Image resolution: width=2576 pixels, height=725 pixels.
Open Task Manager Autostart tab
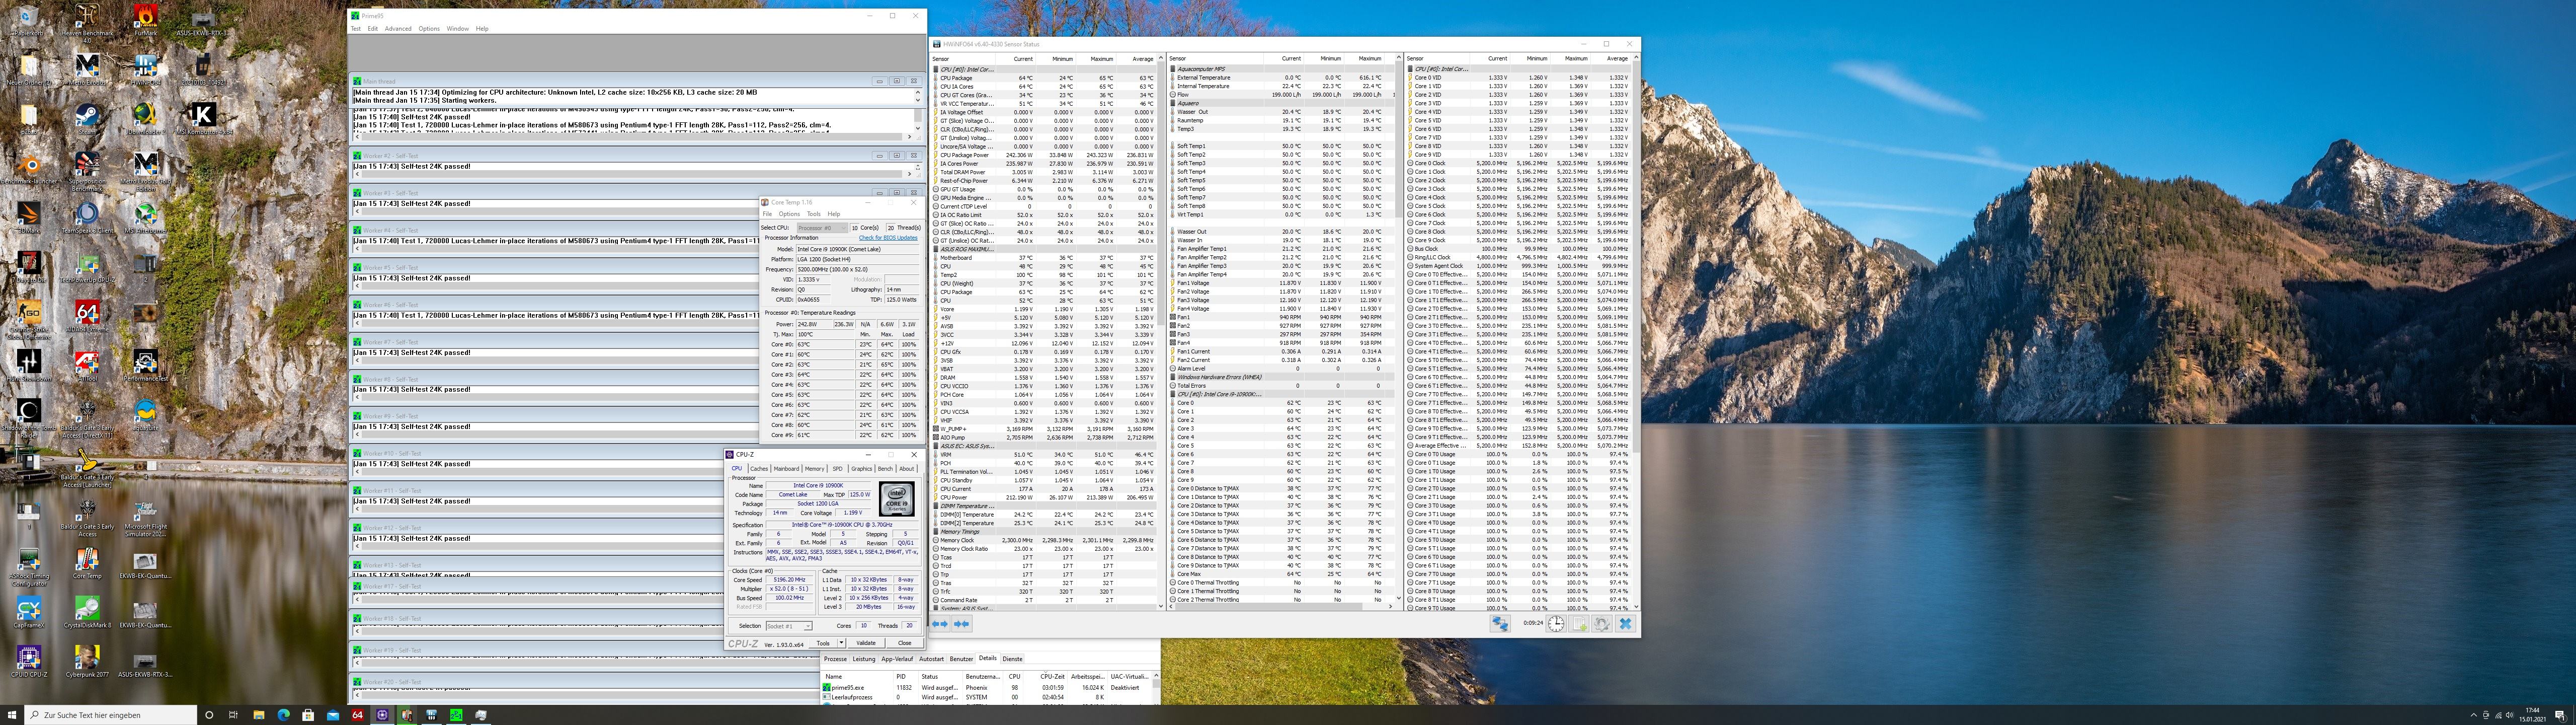click(x=931, y=659)
